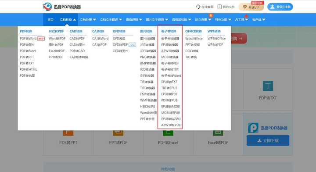The height and width of the screenshot is (172, 316).
Task: Open the AI工具 dropdown menu
Action: [241, 20]
